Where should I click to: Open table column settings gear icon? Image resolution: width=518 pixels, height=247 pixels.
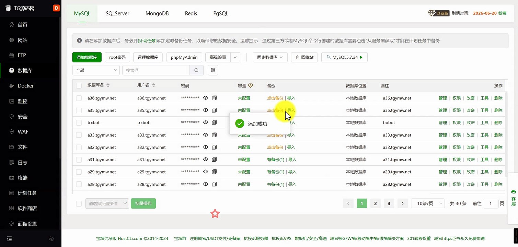213,70
